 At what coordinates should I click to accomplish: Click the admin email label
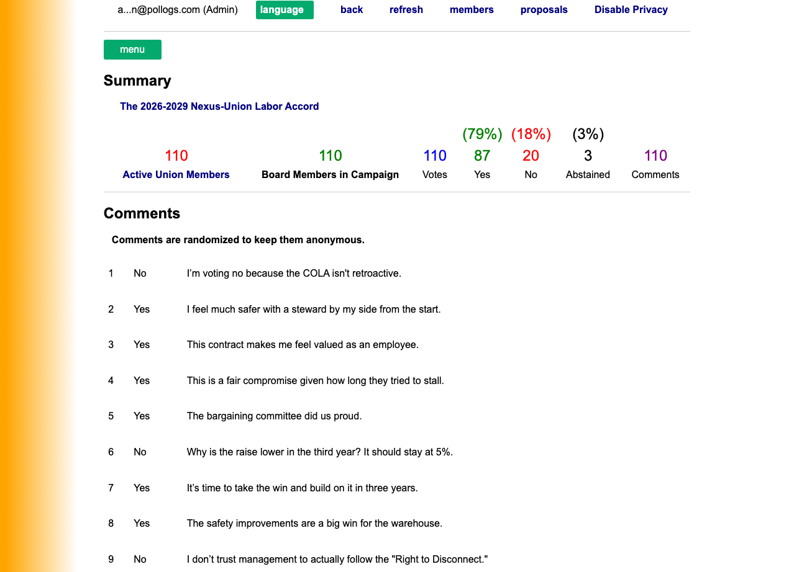click(x=178, y=9)
